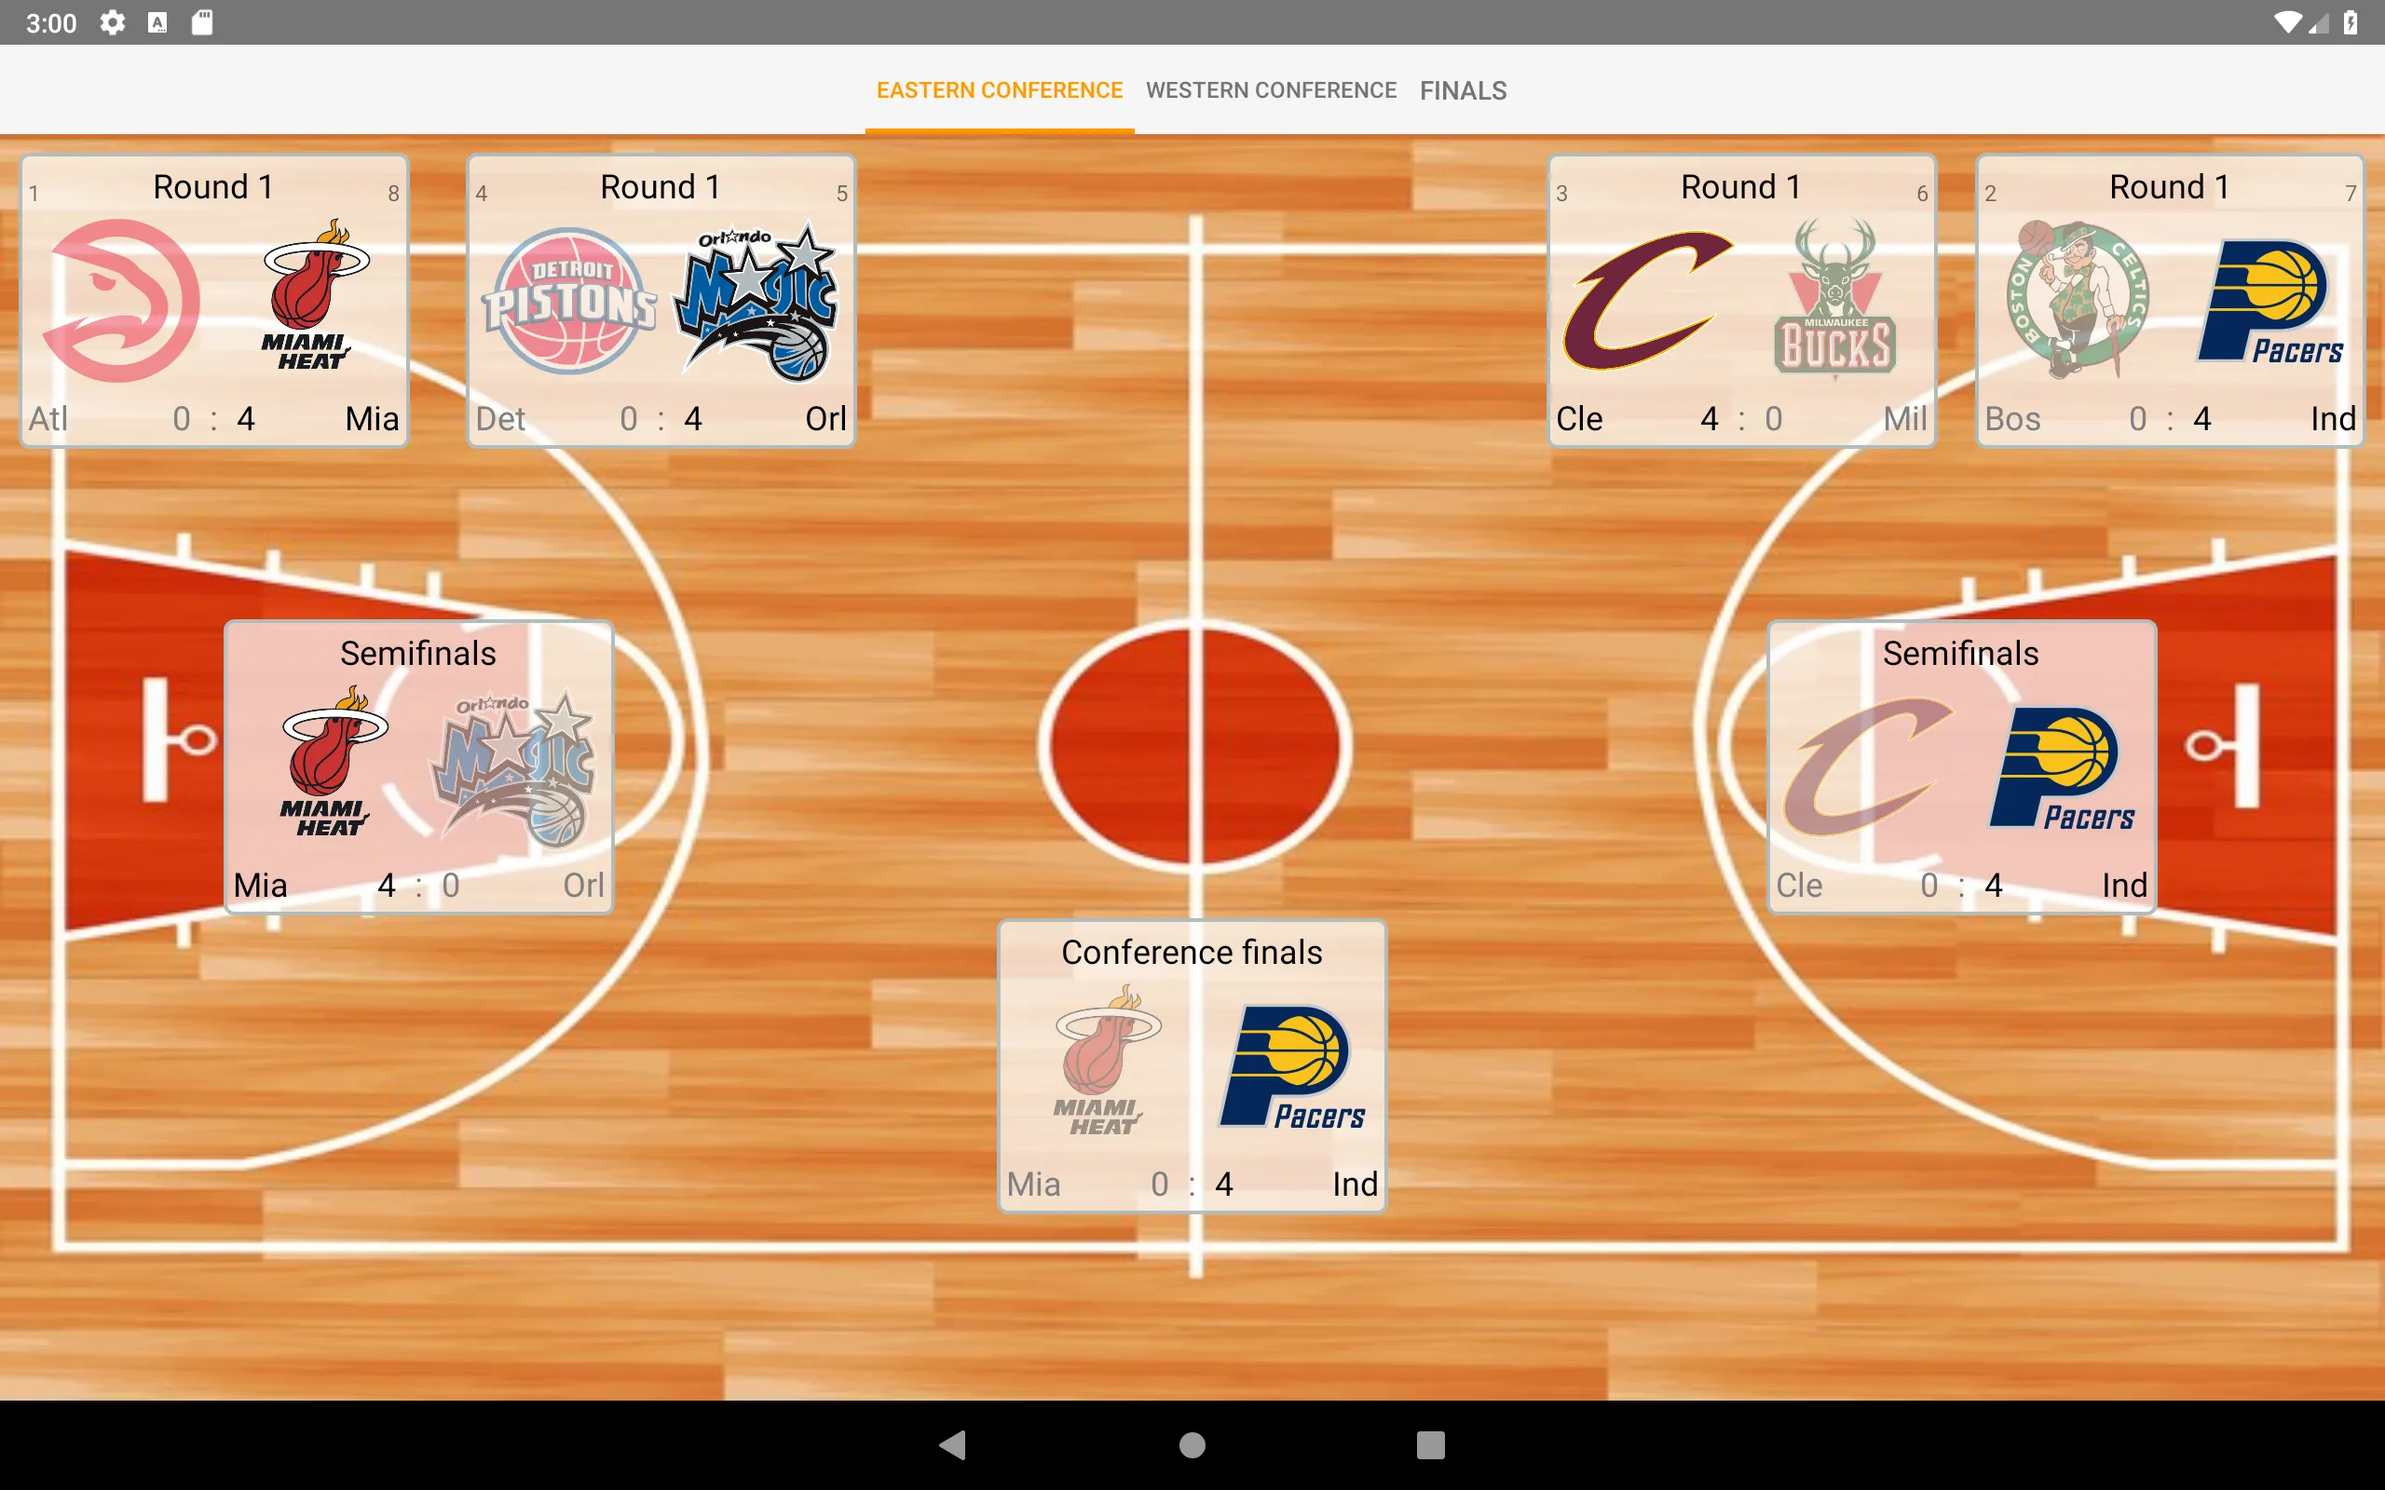Switch to the Western Conference tab
Image resolution: width=2385 pixels, height=1490 pixels.
[1269, 89]
